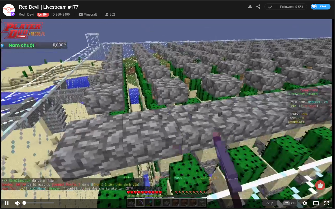Open the FRed fan club badge
The height and width of the screenshot is (209, 335).
pyautogui.click(x=321, y=7)
